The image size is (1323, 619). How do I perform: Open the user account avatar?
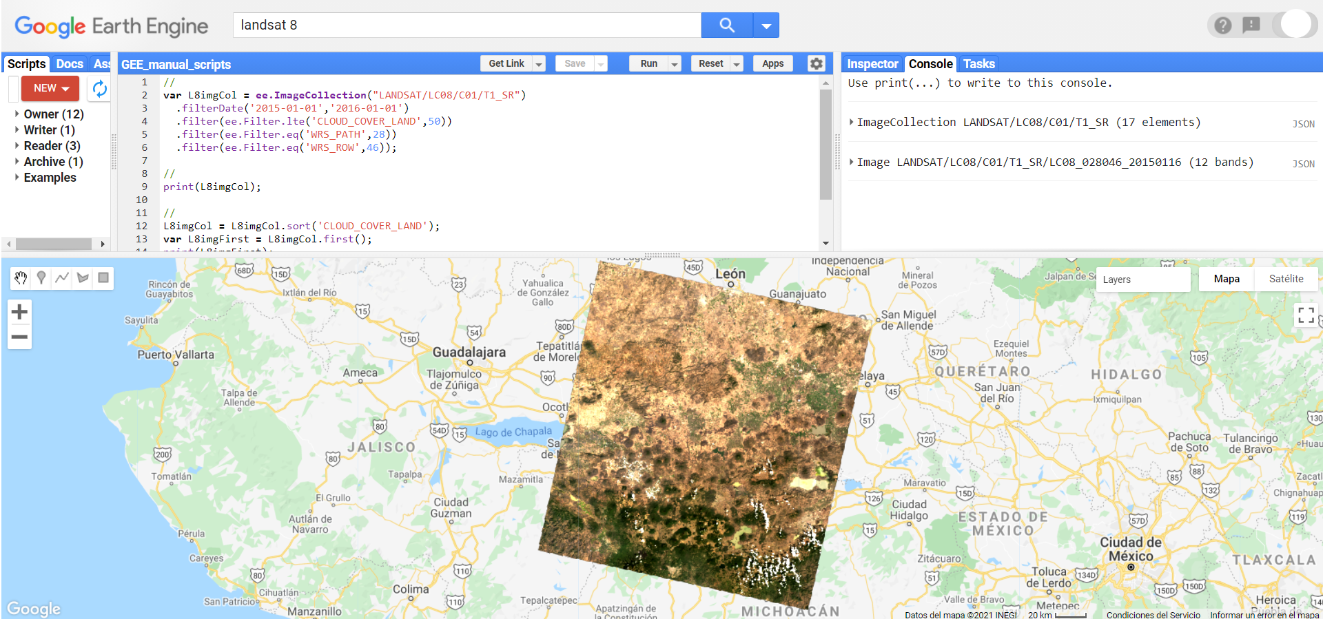click(1296, 24)
